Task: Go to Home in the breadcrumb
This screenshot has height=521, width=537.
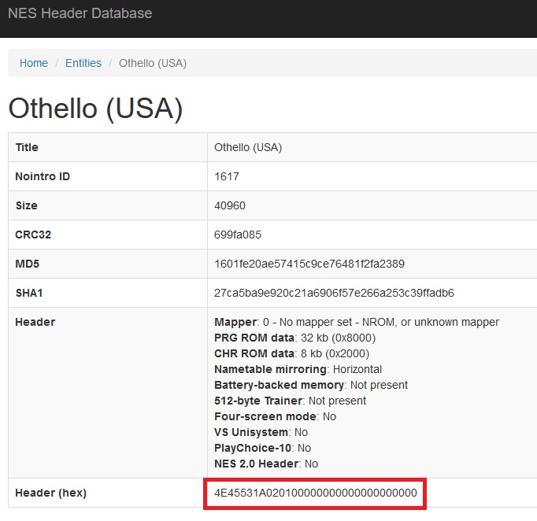Action: pyautogui.click(x=34, y=63)
